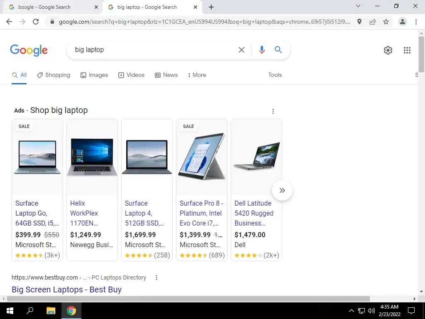Screen dimensions: 425x319
Task: Switch to the News tab
Action: [166, 75]
